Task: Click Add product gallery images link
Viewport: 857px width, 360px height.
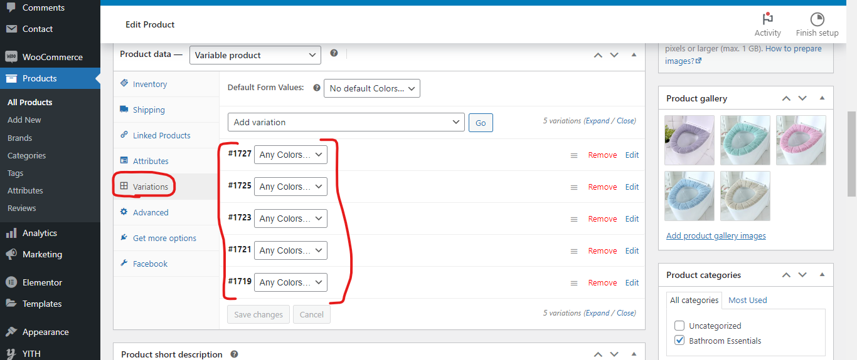Action: coord(716,236)
